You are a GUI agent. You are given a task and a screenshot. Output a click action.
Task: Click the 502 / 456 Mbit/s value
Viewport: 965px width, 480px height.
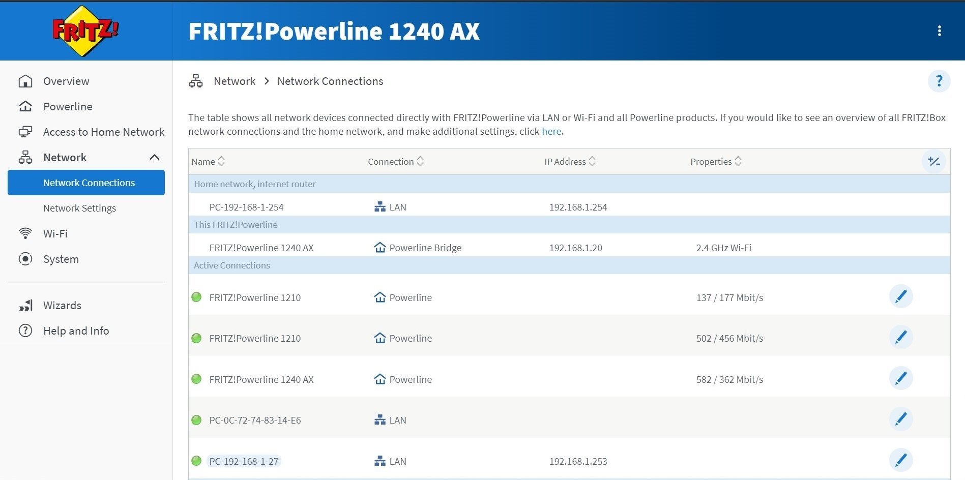[x=730, y=338]
